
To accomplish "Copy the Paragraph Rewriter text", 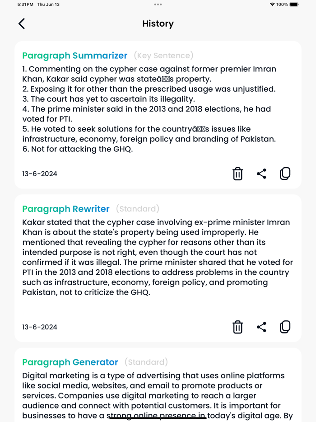I will (x=285, y=327).
